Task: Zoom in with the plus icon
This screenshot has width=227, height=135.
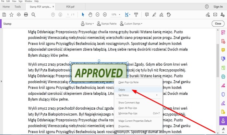Action: (105, 15)
